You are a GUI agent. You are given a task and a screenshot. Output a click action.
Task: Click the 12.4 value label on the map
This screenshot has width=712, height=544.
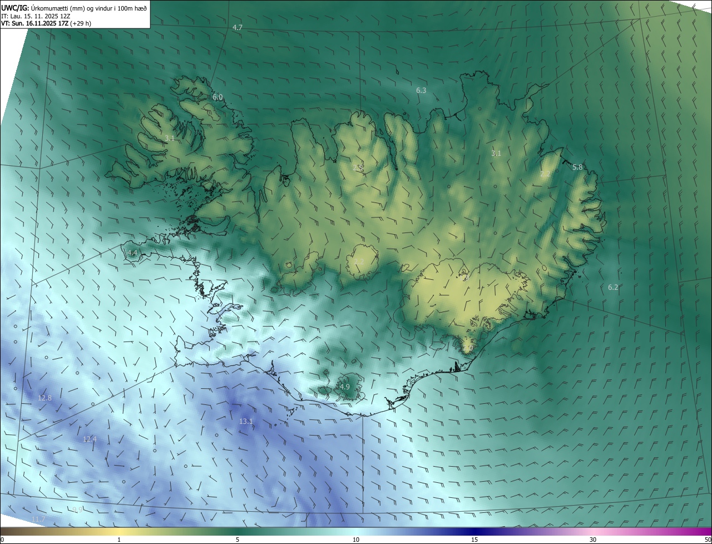(x=90, y=439)
